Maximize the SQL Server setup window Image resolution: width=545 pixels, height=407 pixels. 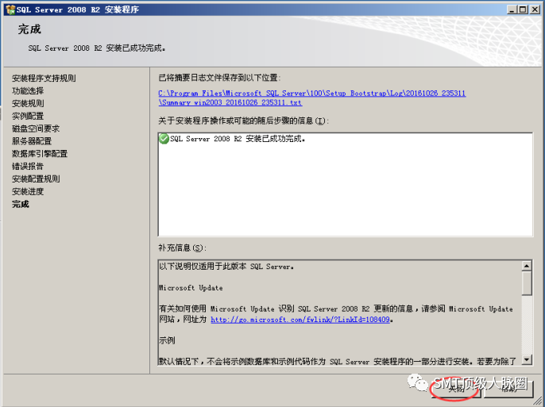click(x=523, y=10)
